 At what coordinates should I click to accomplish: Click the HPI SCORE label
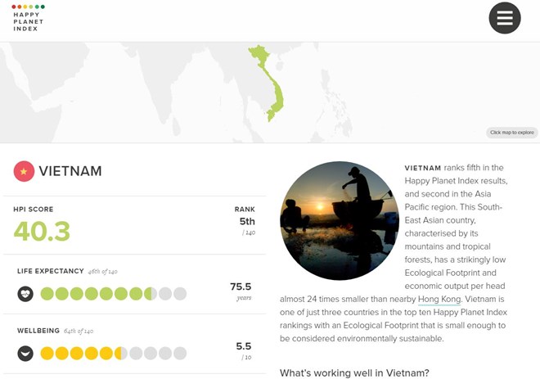(x=34, y=209)
